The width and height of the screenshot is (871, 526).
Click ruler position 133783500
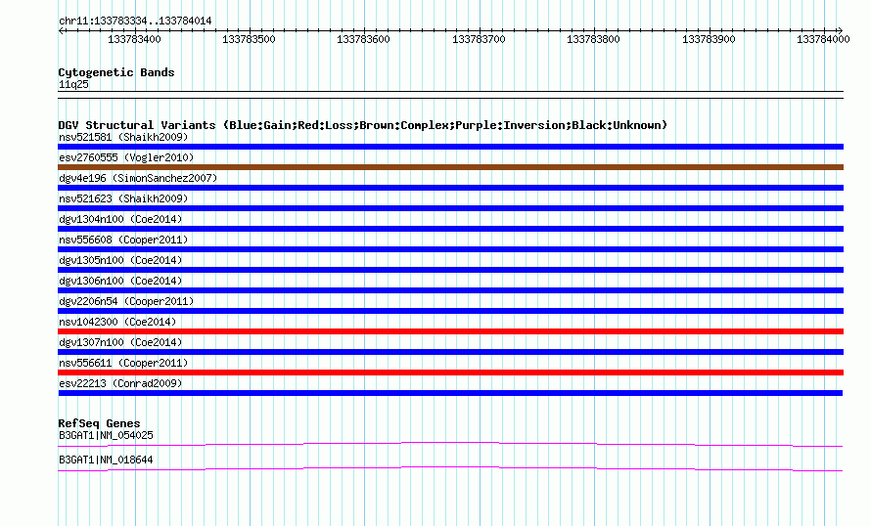pyautogui.click(x=249, y=39)
